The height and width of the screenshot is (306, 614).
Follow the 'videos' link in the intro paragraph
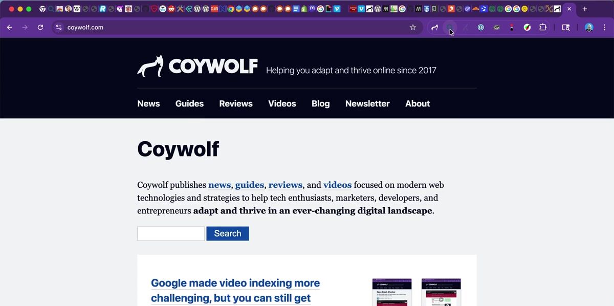tap(337, 185)
